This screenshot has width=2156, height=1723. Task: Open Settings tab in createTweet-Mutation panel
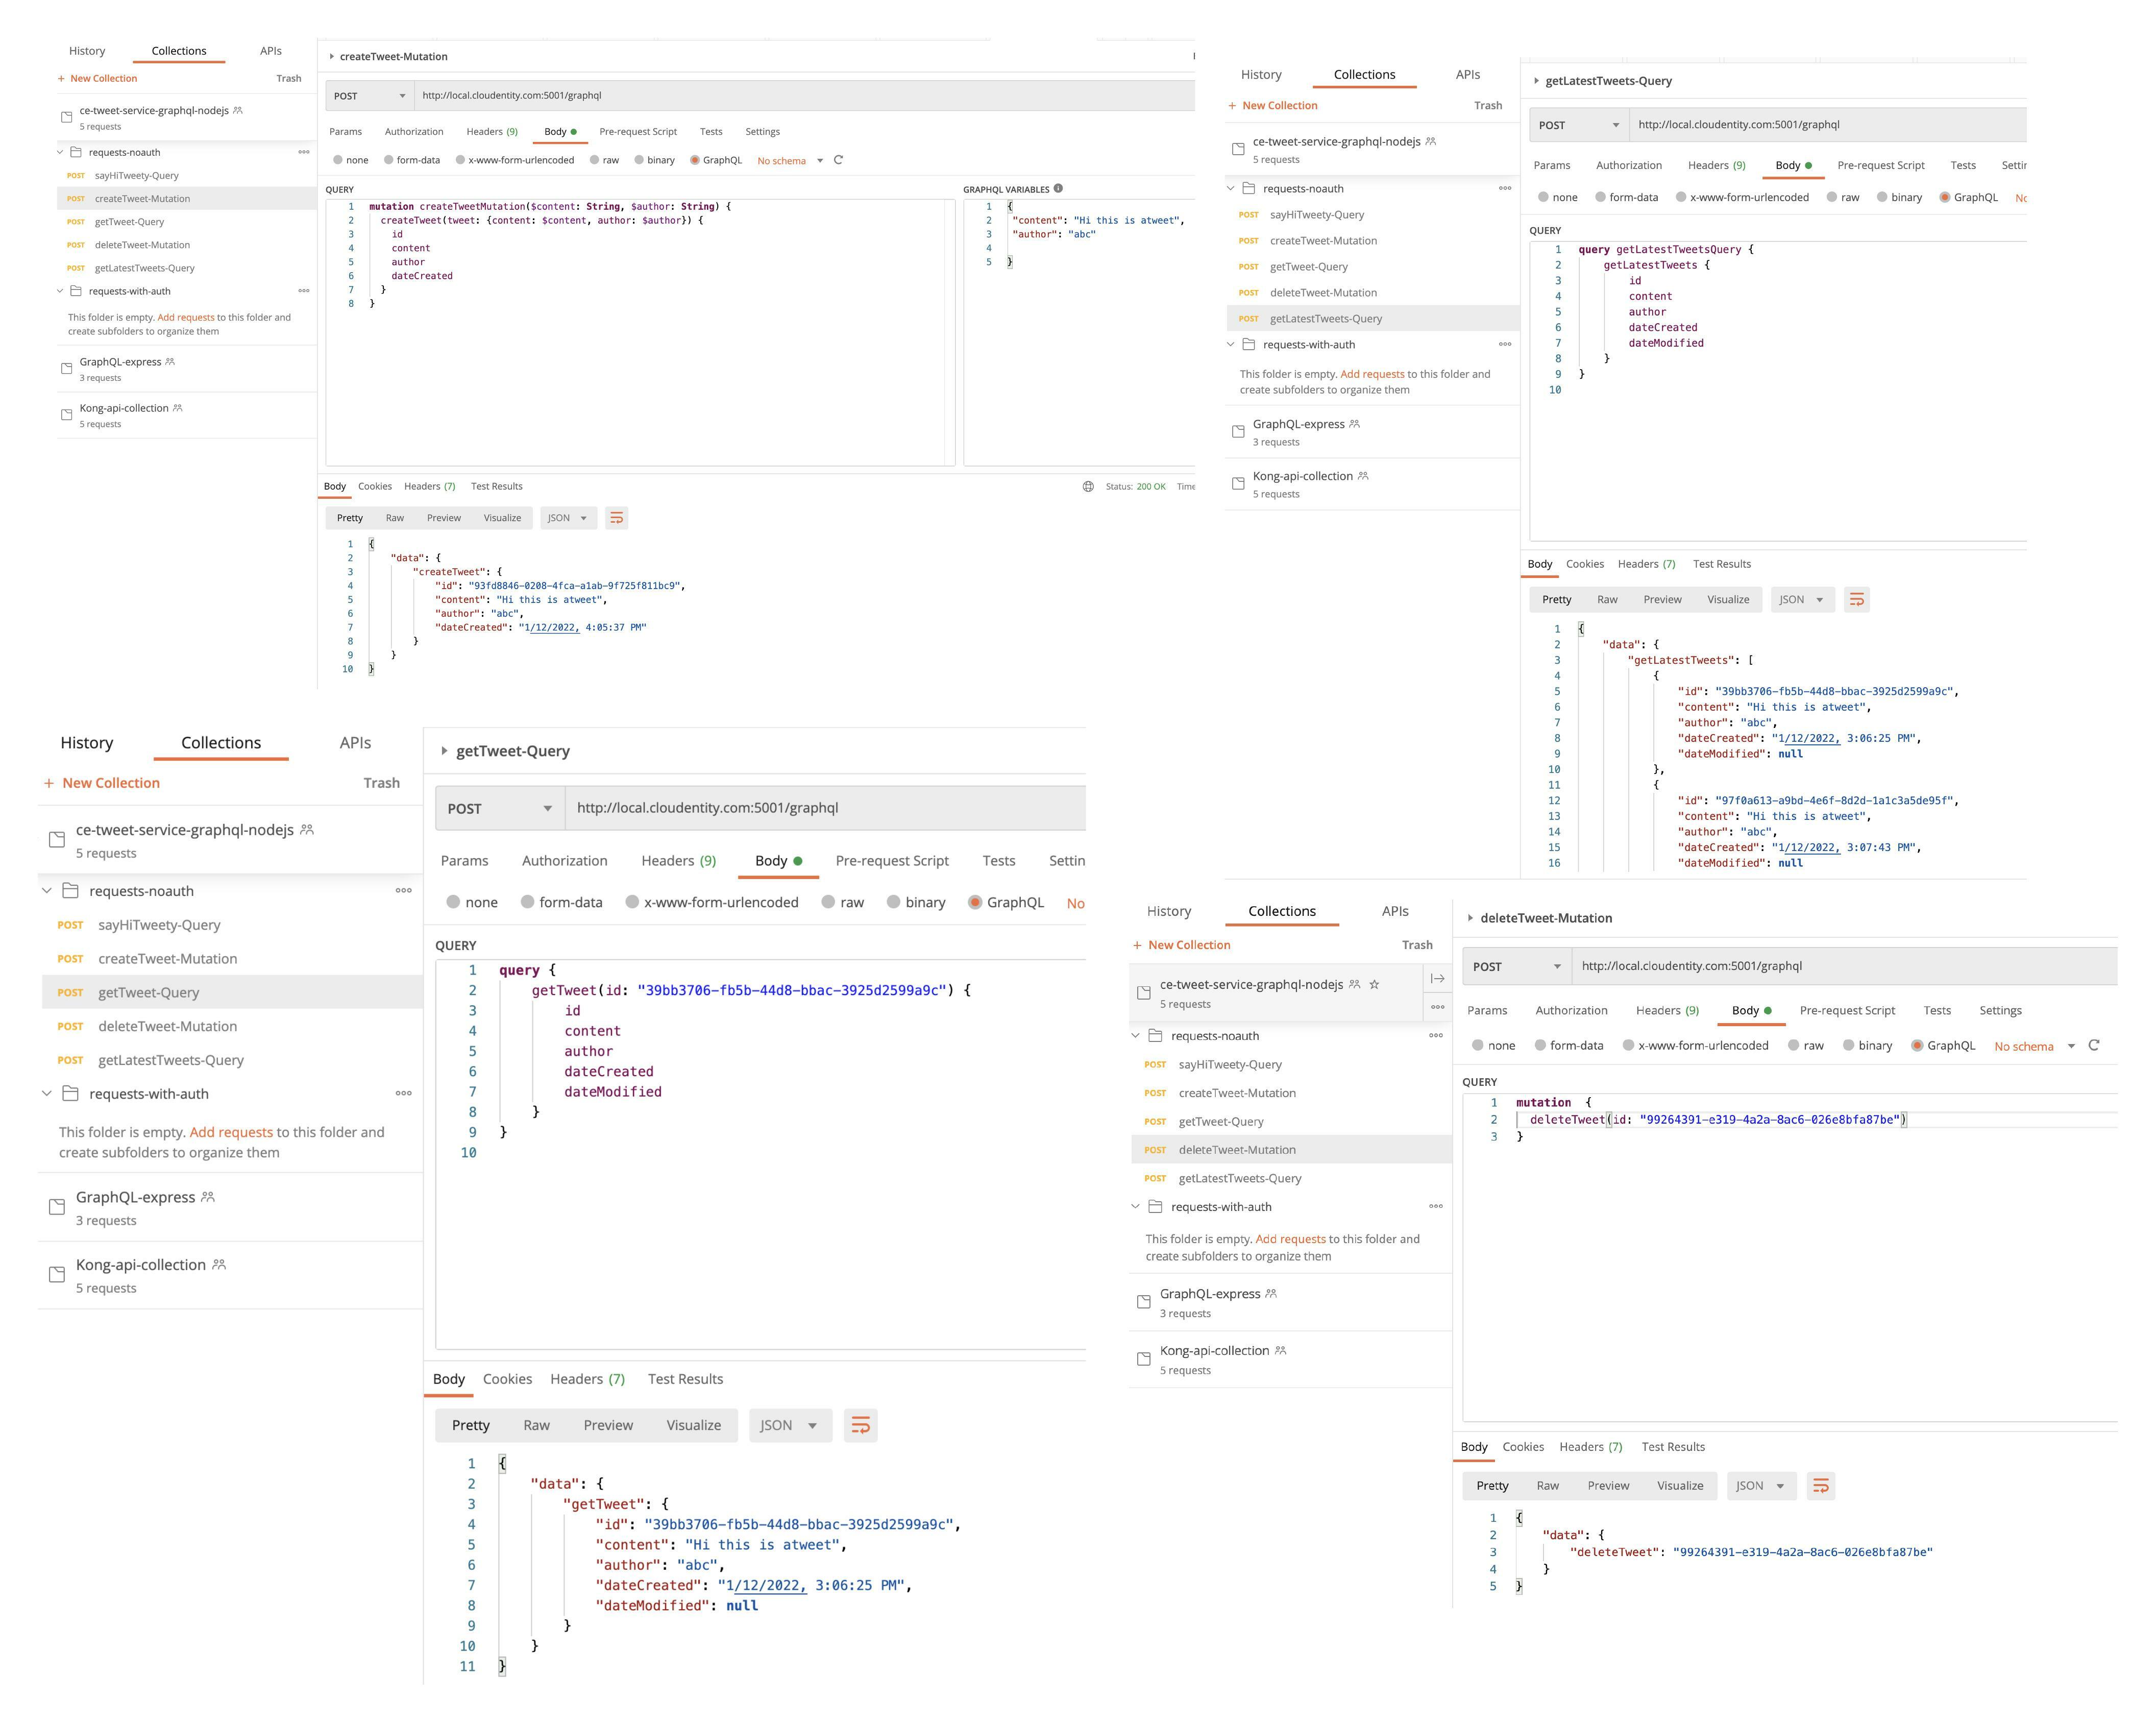[762, 131]
